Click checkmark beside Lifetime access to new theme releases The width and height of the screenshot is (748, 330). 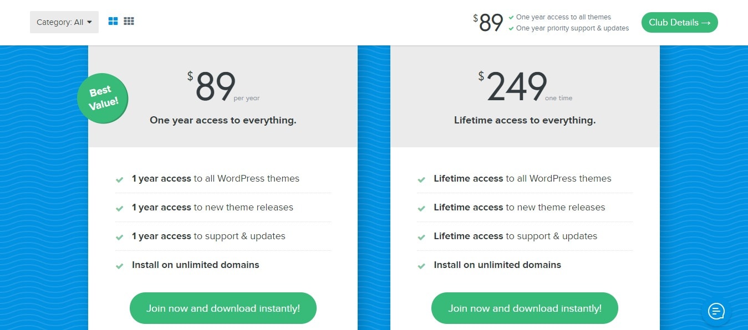pyautogui.click(x=421, y=208)
